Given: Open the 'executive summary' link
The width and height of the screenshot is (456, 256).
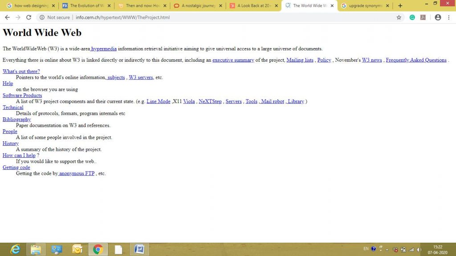Looking at the screenshot, I should click(x=233, y=60).
